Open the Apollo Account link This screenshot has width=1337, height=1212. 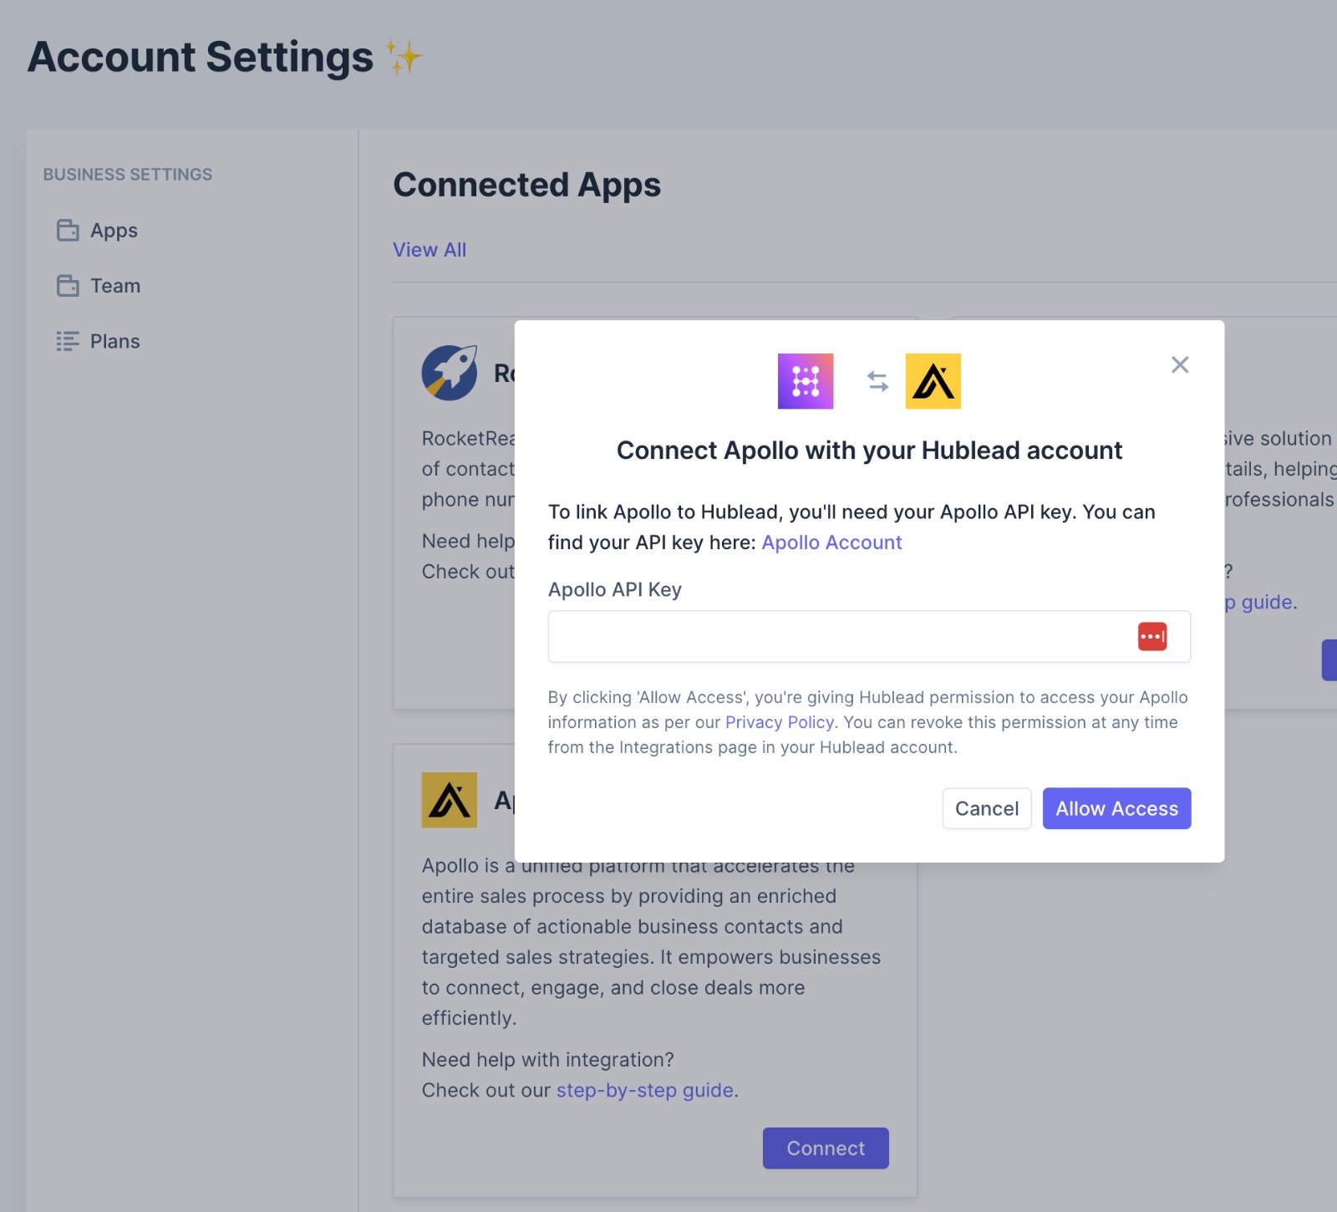point(831,542)
